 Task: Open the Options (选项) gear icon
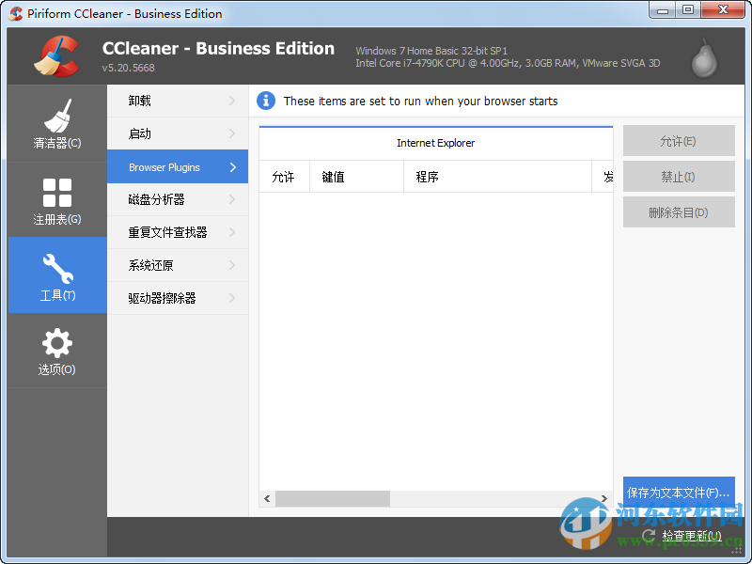point(57,343)
